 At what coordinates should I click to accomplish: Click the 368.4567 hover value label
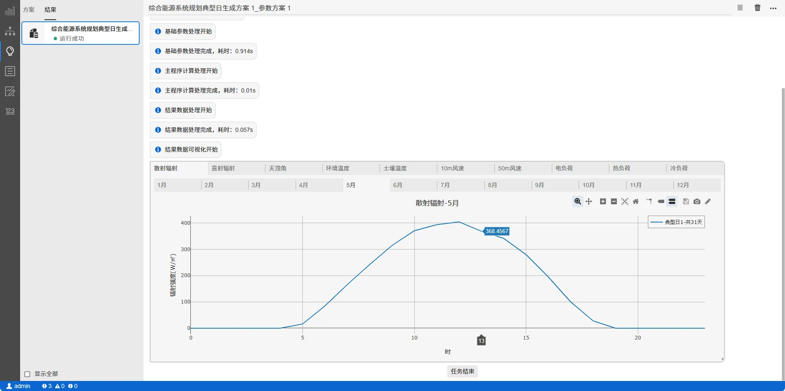pos(497,231)
